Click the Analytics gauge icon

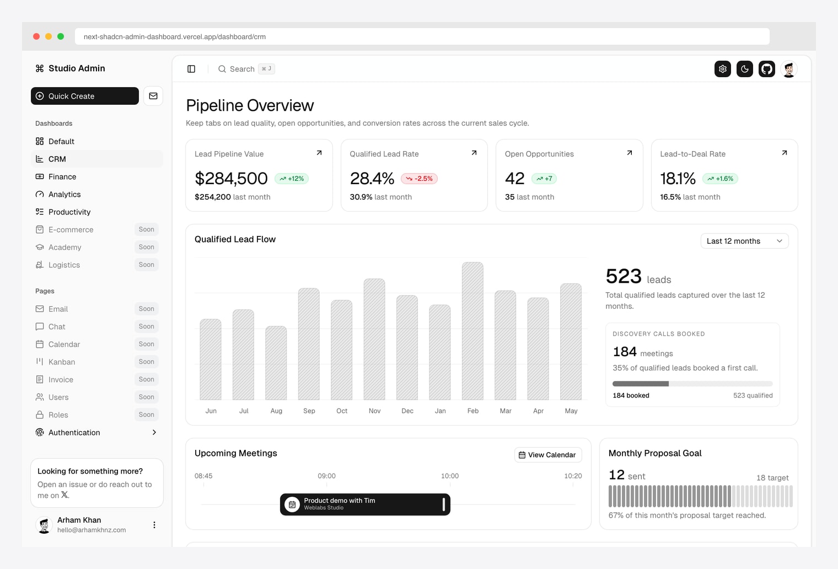coord(40,194)
